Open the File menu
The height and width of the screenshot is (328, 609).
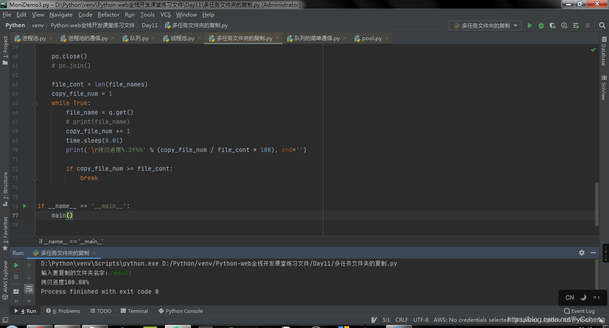pos(7,15)
